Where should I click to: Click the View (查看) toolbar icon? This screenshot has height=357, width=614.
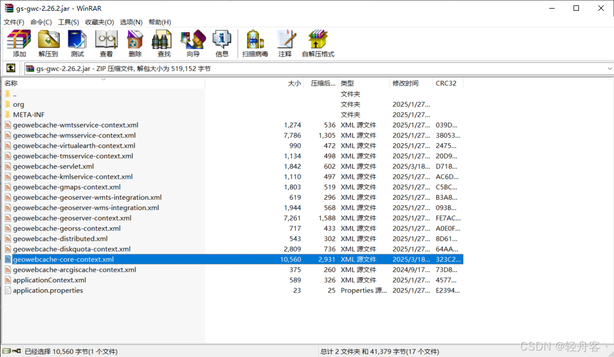[106, 44]
